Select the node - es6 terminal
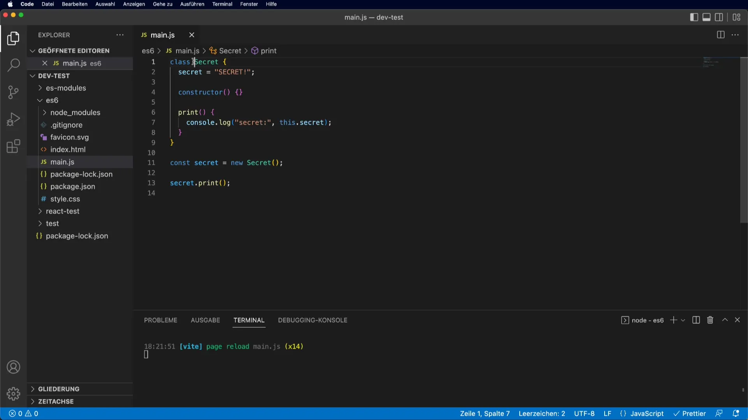 point(642,320)
